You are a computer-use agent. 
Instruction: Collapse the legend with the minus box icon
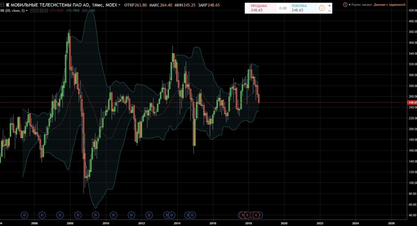[x=2, y=5]
